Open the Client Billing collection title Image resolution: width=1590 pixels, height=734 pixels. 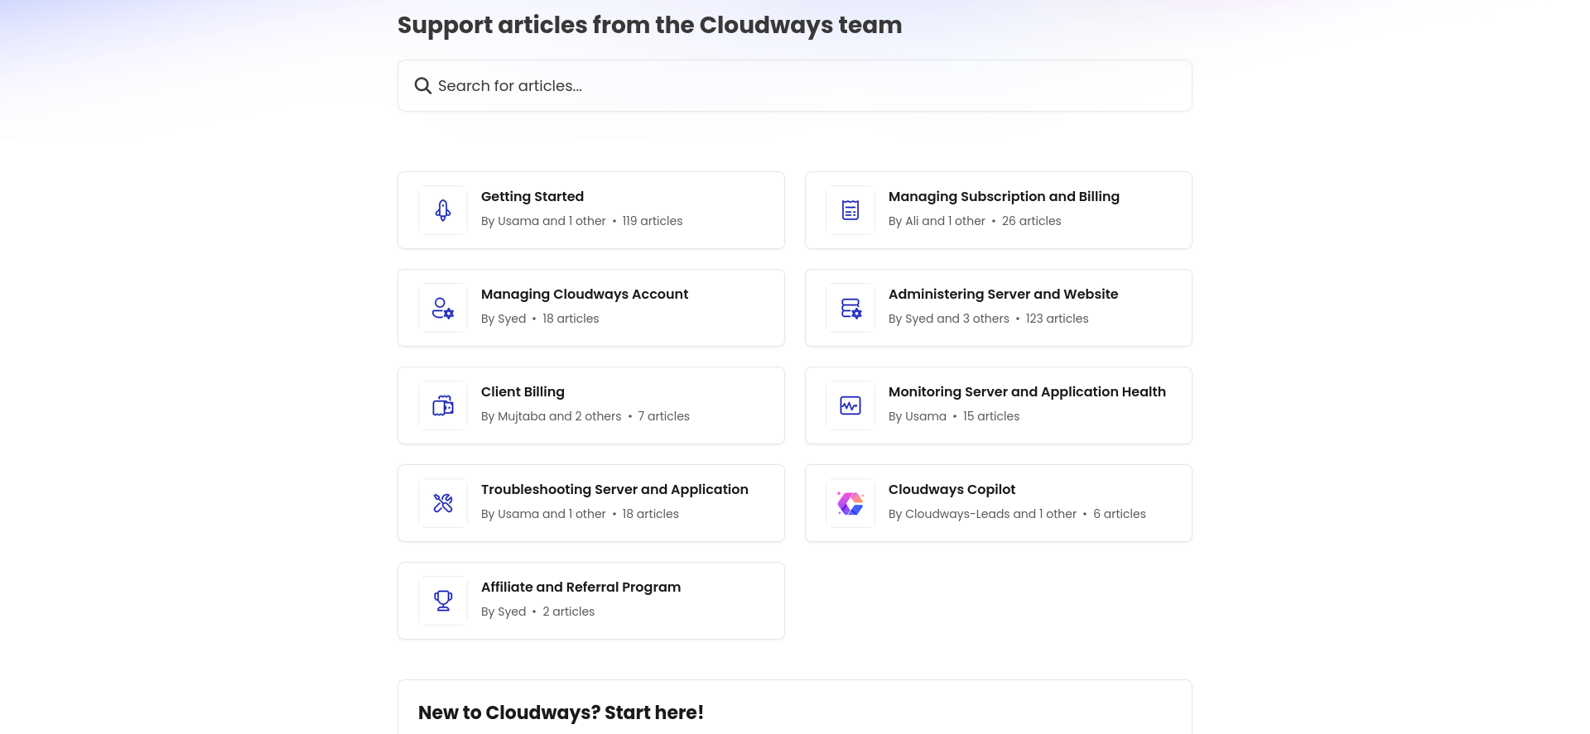523,392
